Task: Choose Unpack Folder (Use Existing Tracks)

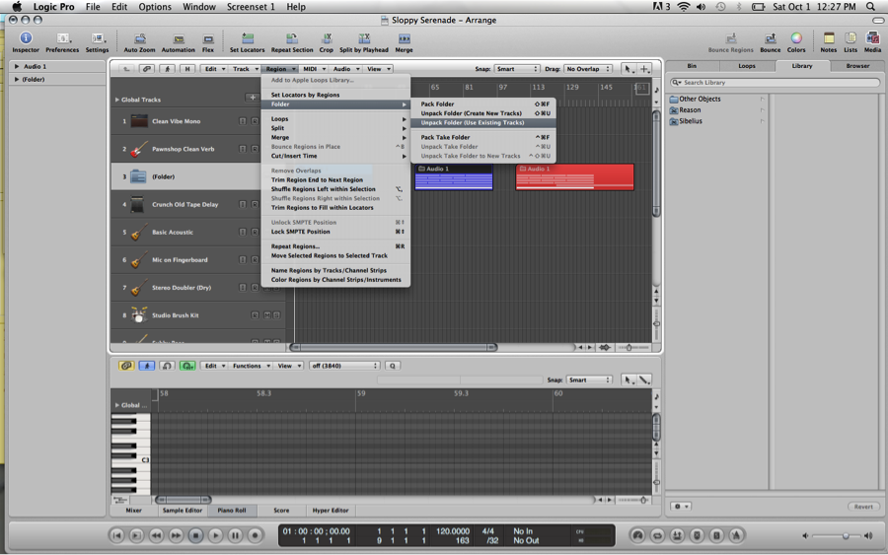Action: 473,122
